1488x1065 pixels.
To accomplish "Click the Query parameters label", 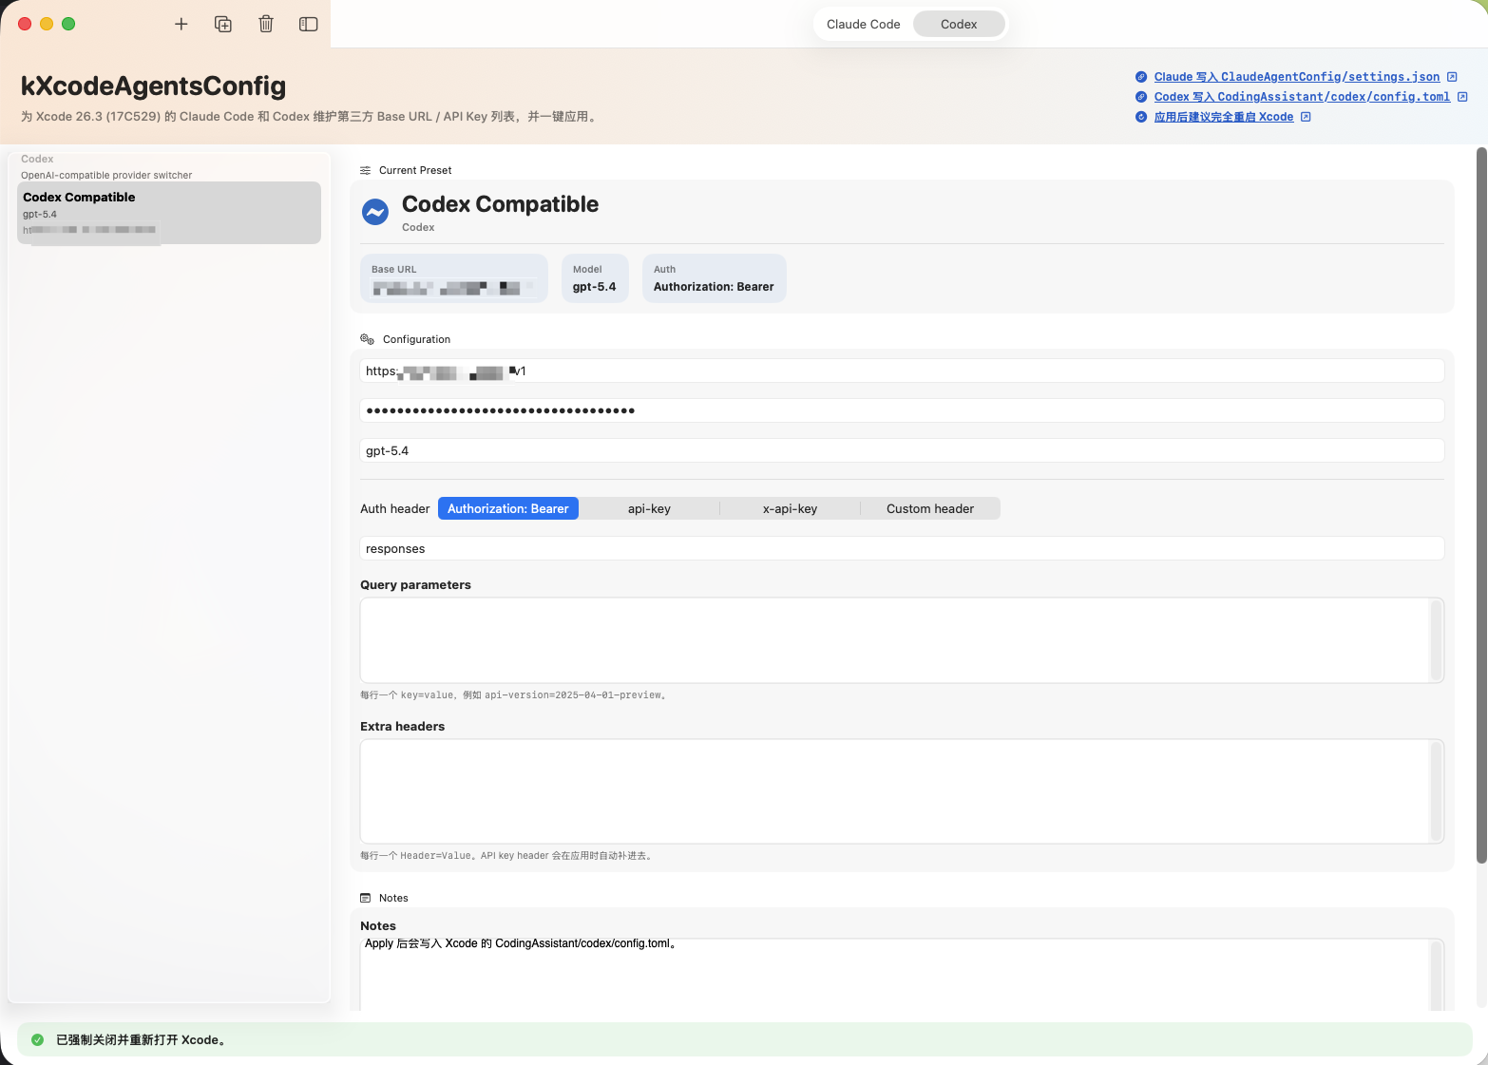I will coord(415,585).
